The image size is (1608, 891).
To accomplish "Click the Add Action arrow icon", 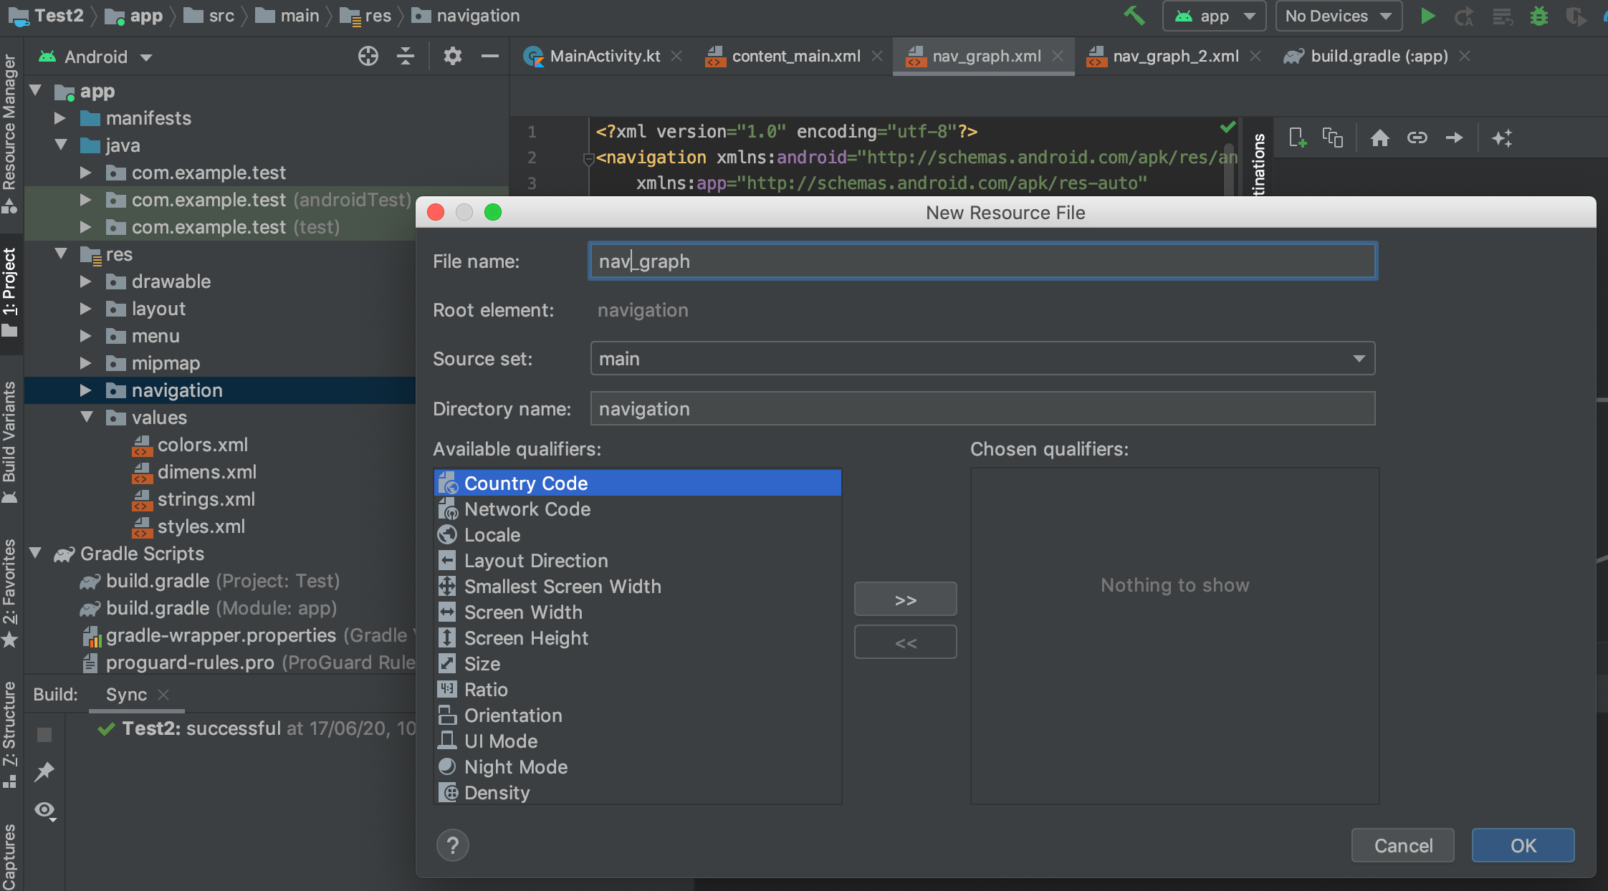I will coord(1455,138).
